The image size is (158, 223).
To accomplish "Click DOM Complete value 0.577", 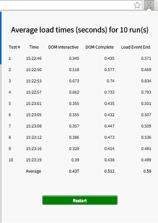I will [109, 70].
